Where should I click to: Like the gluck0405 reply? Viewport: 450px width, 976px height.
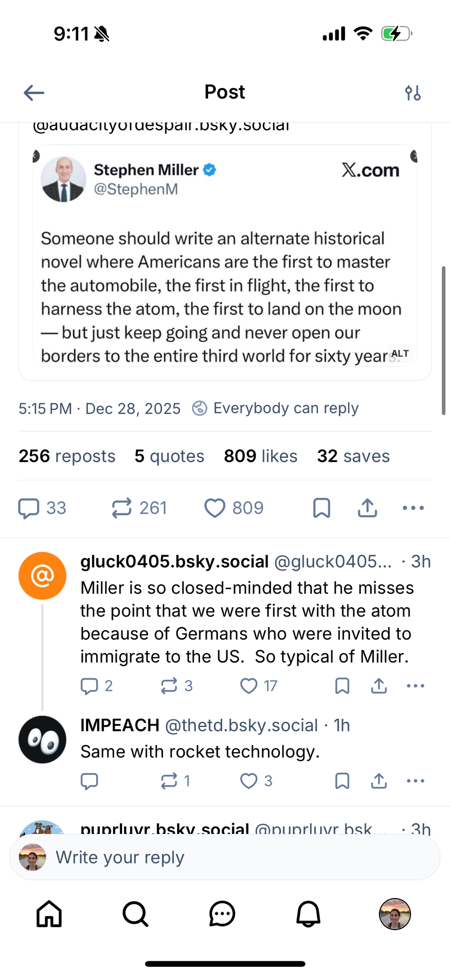[249, 686]
